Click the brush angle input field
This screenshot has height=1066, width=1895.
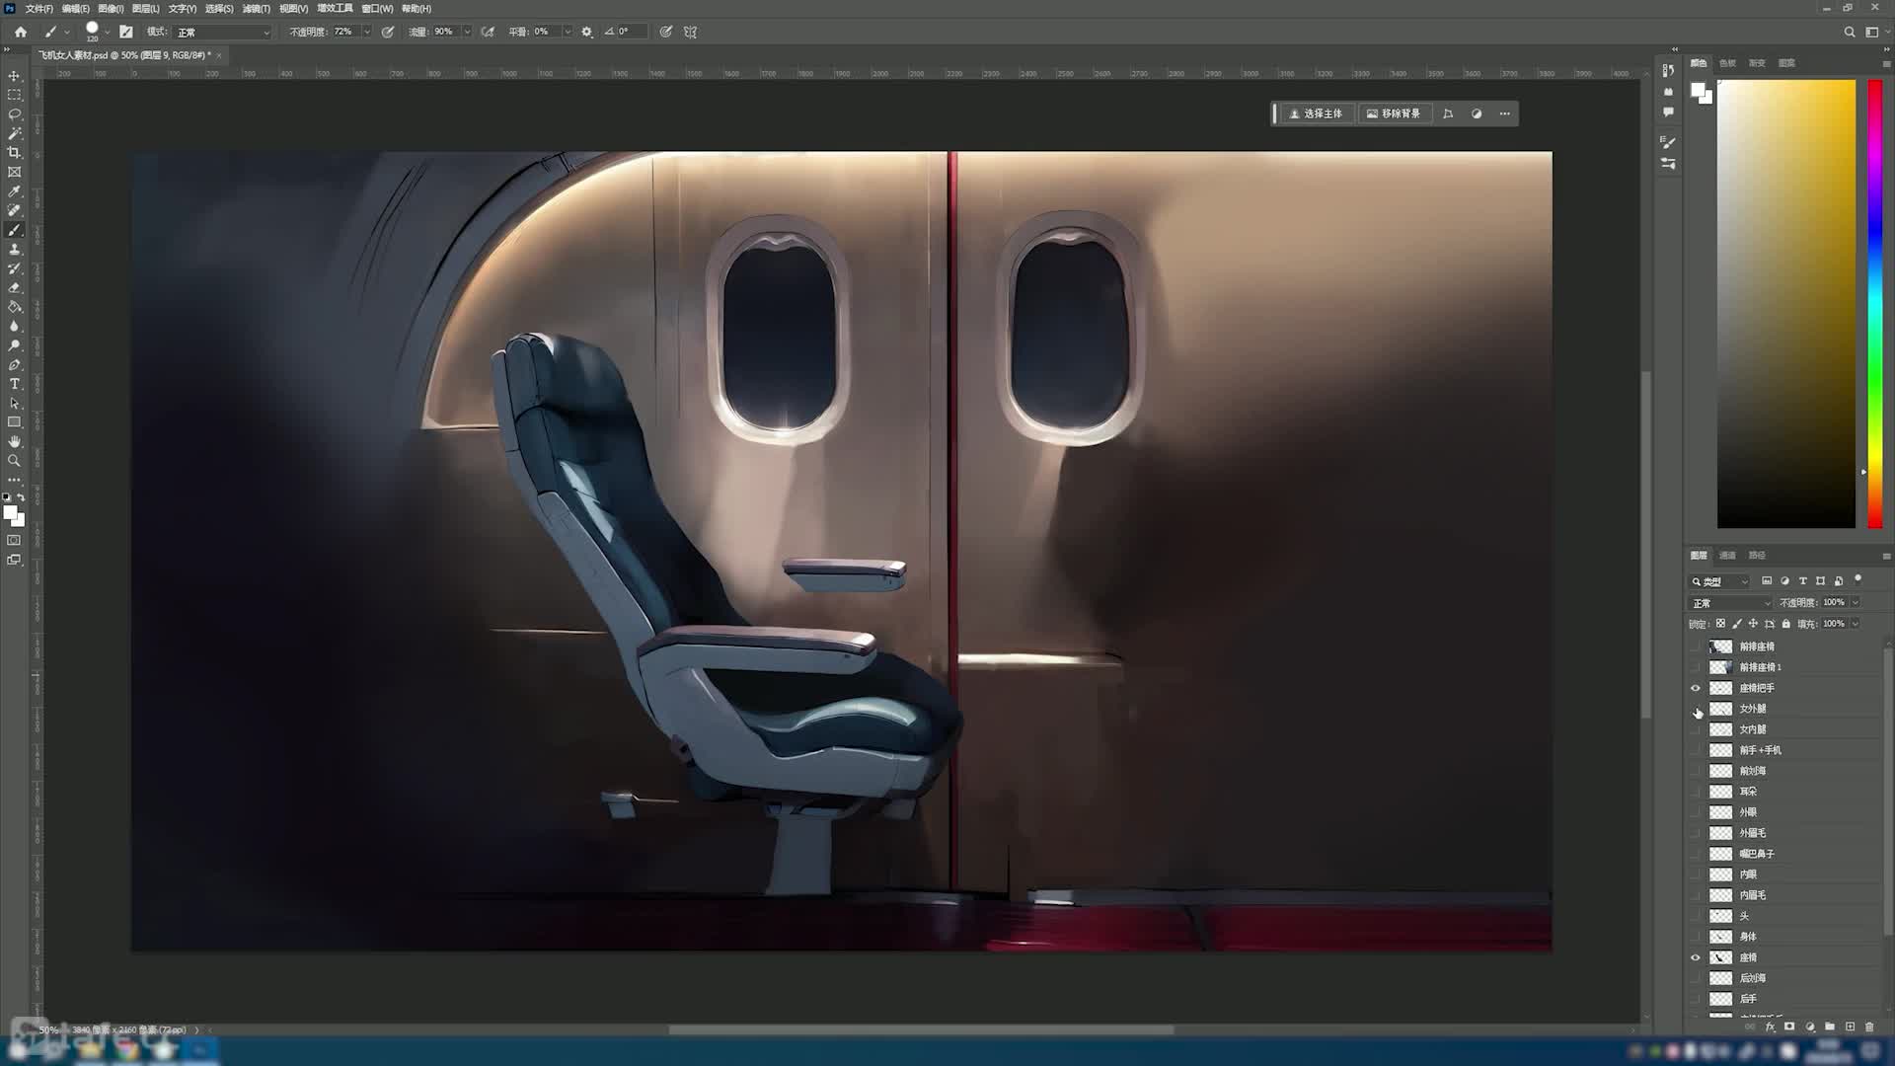(x=632, y=32)
